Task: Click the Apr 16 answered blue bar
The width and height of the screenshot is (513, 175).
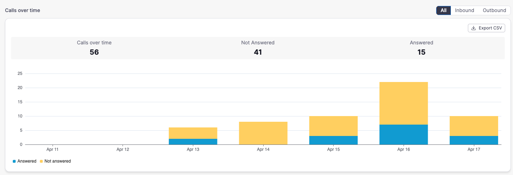Action: tap(404, 135)
